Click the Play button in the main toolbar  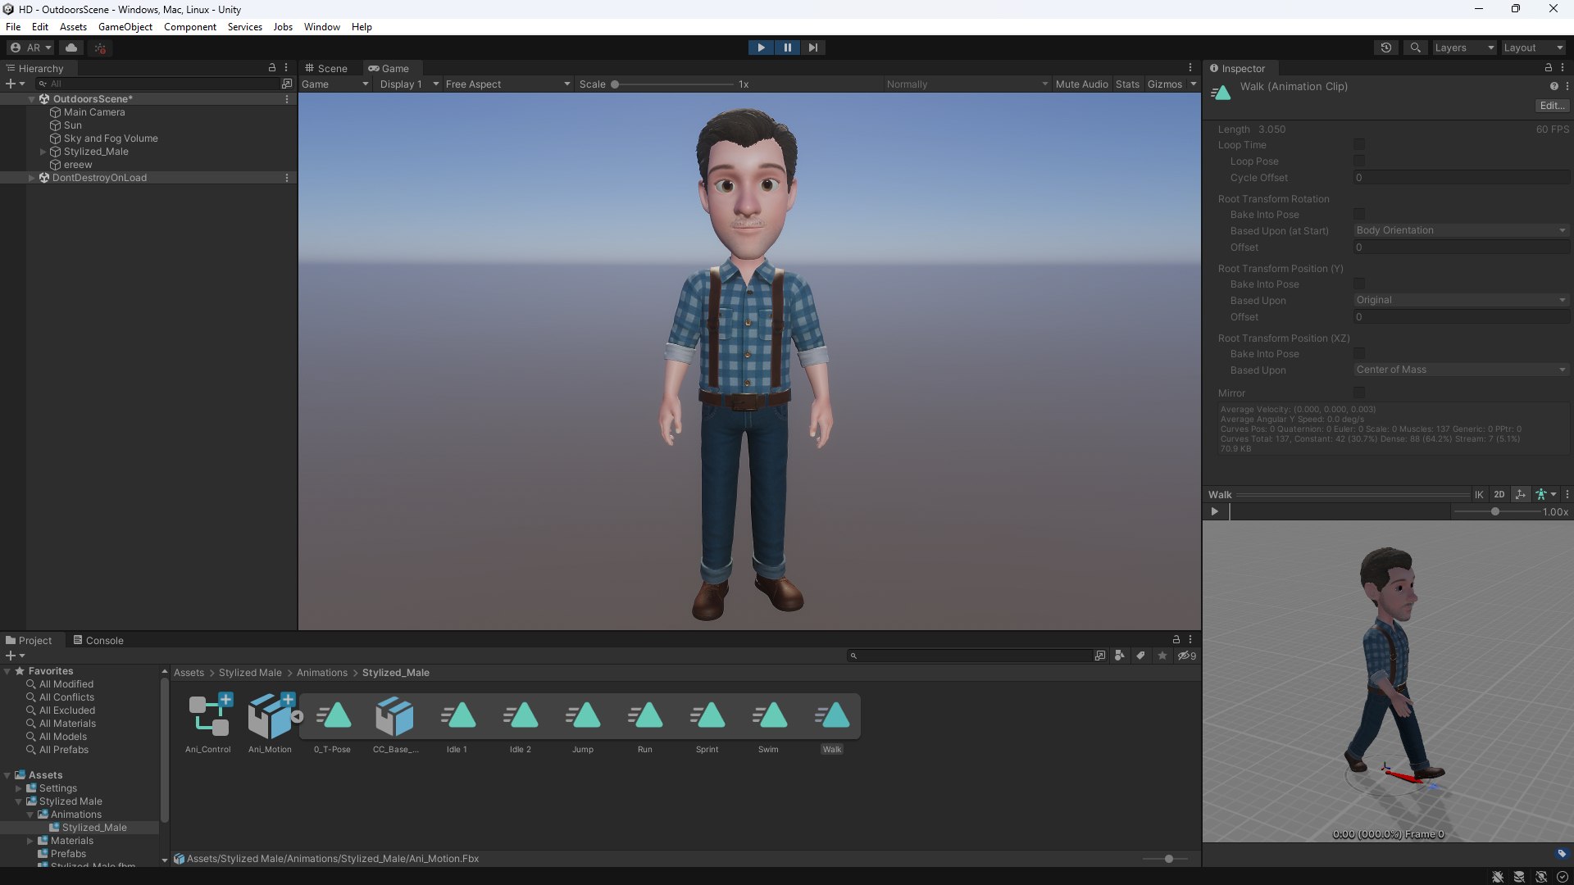(x=761, y=48)
